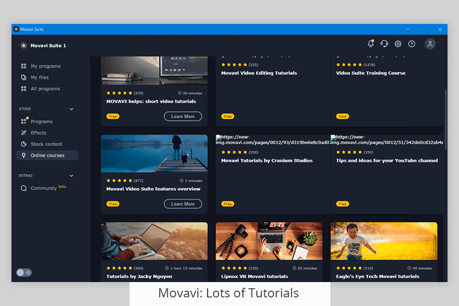Open the laughing child thumbnail
The height and width of the screenshot is (306, 459).
point(384,241)
